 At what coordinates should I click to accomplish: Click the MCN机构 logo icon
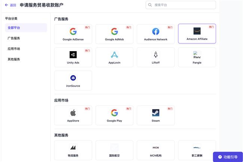pos(156,147)
